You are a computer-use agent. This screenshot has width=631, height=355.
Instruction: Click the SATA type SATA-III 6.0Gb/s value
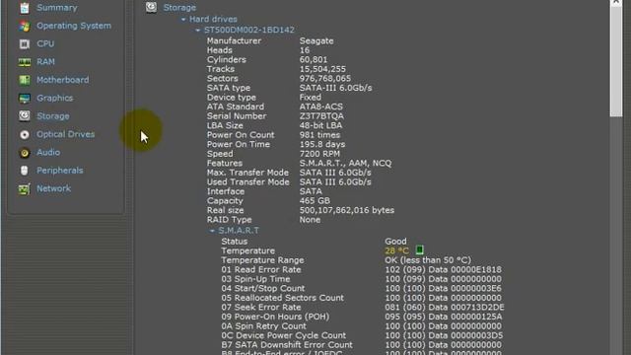335,88
